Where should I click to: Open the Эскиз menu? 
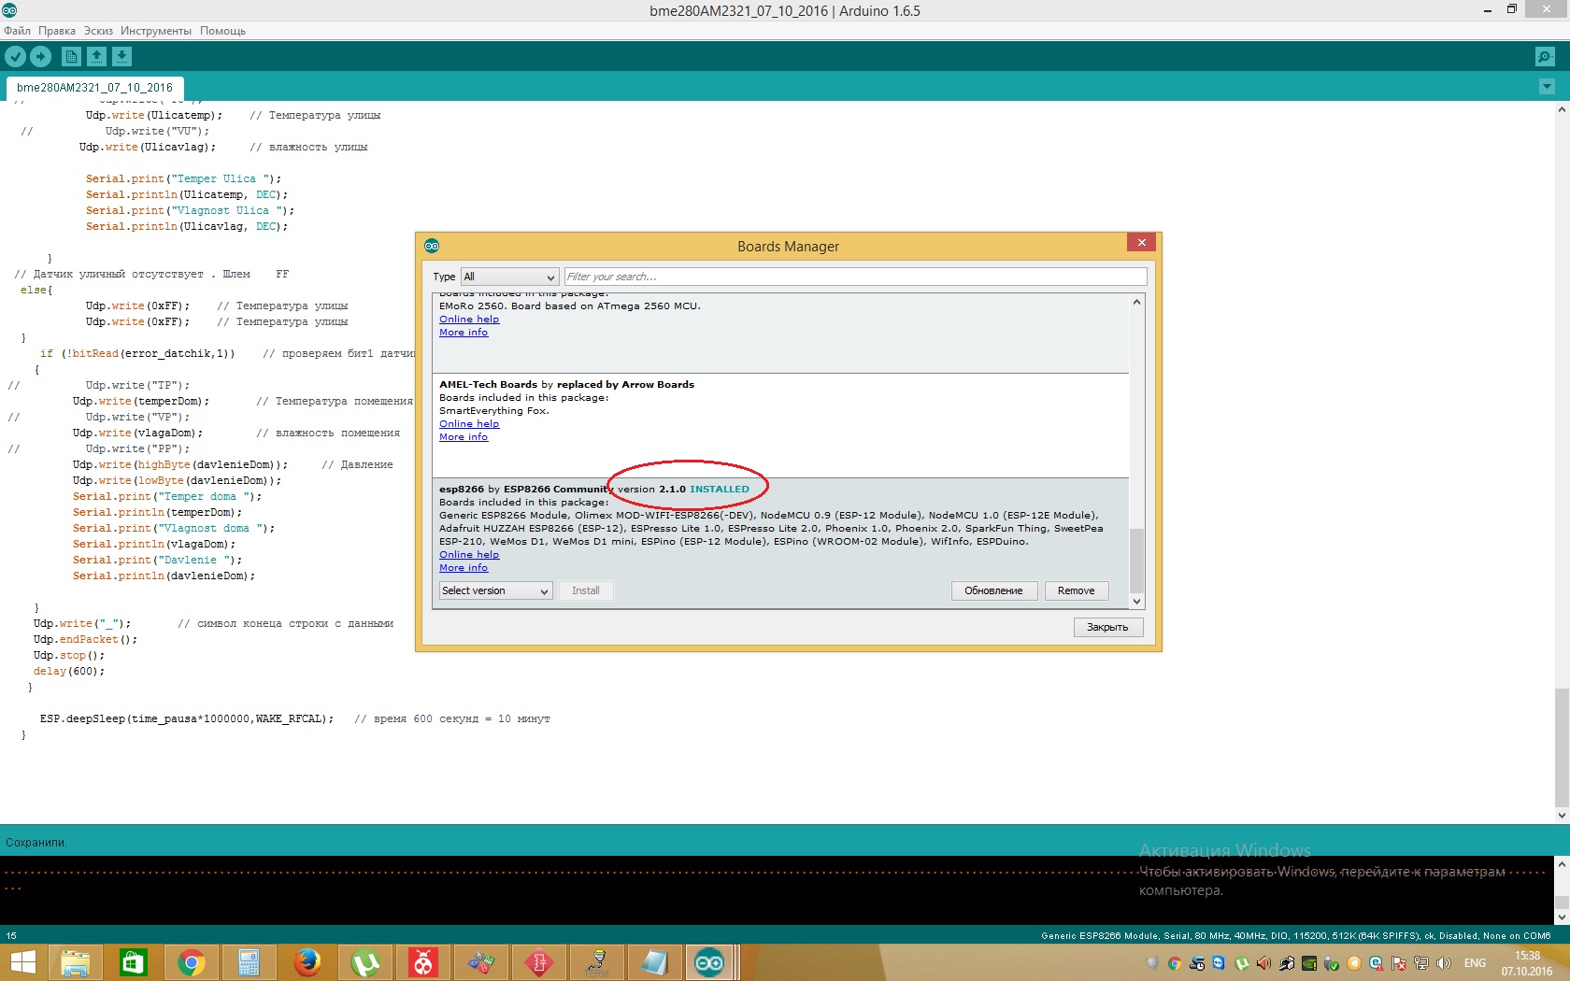98,31
